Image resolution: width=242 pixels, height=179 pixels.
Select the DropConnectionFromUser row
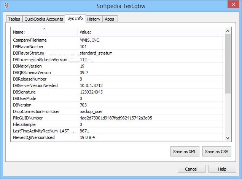click(118, 111)
